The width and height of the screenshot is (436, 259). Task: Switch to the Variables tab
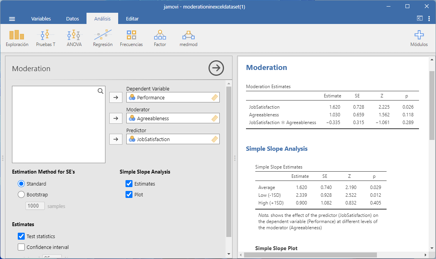tap(41, 19)
